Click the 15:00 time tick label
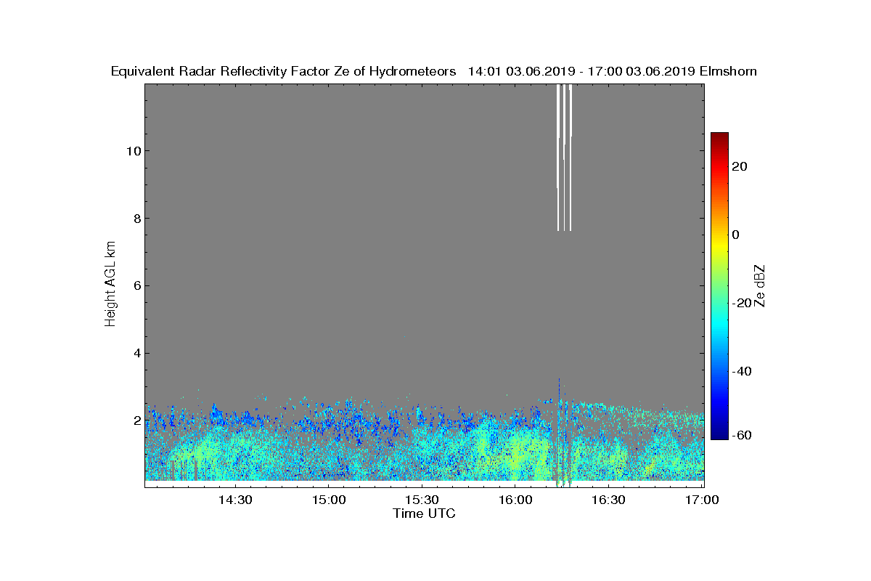This screenshot has height=581, width=871. coord(328,500)
